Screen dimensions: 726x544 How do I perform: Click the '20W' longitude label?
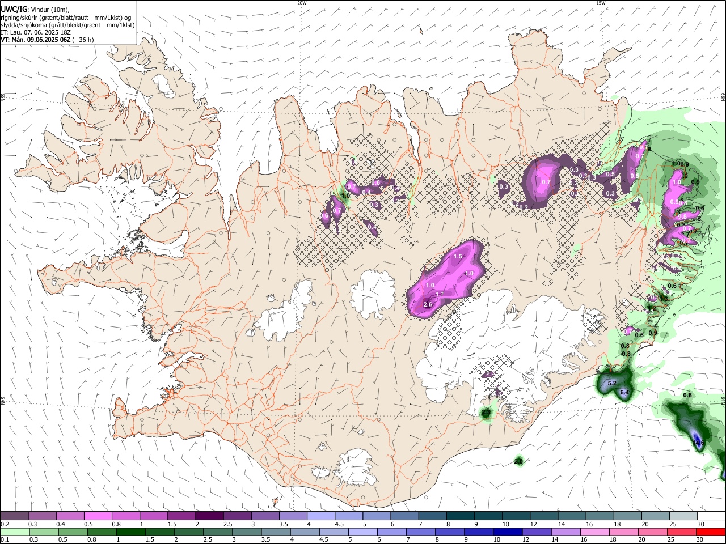point(302,3)
